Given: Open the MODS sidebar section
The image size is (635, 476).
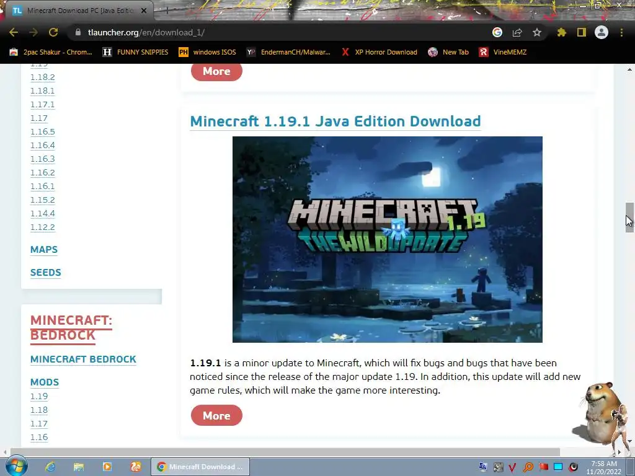Looking at the screenshot, I should pos(45,382).
